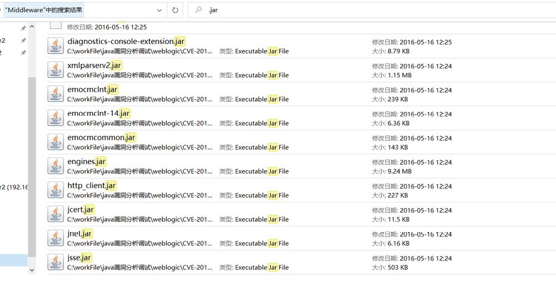Viewport: 556px width, 281px height.
Task: Click the emocmclnt.jar file icon
Action: click(56, 93)
